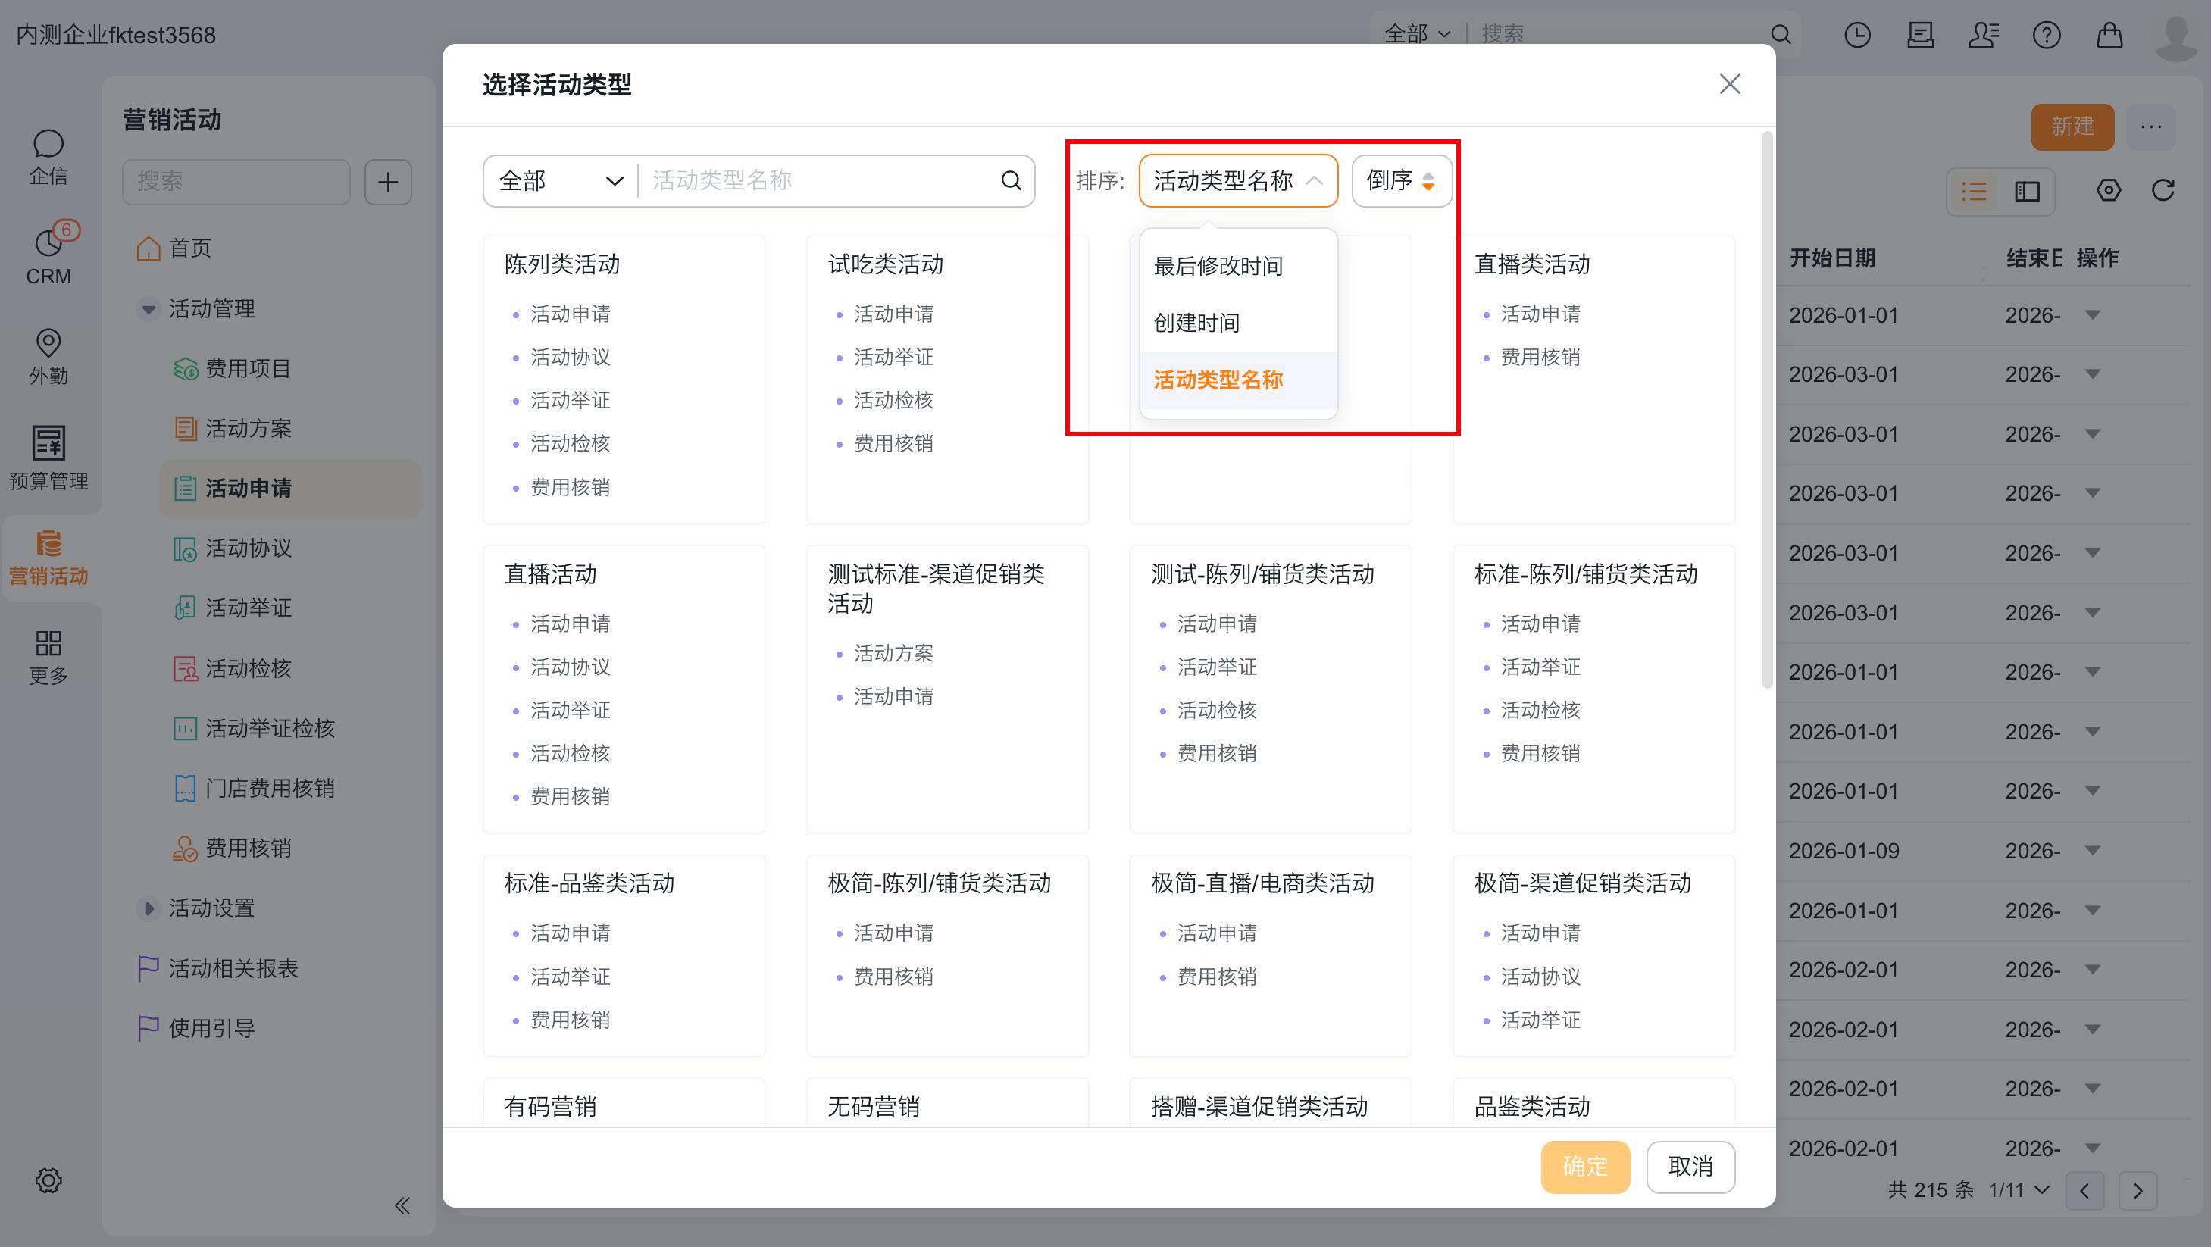Click the plus icon next to the sidebar search

tap(388, 181)
